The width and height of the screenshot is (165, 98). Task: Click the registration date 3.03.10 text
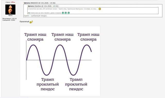[x=14, y=19]
